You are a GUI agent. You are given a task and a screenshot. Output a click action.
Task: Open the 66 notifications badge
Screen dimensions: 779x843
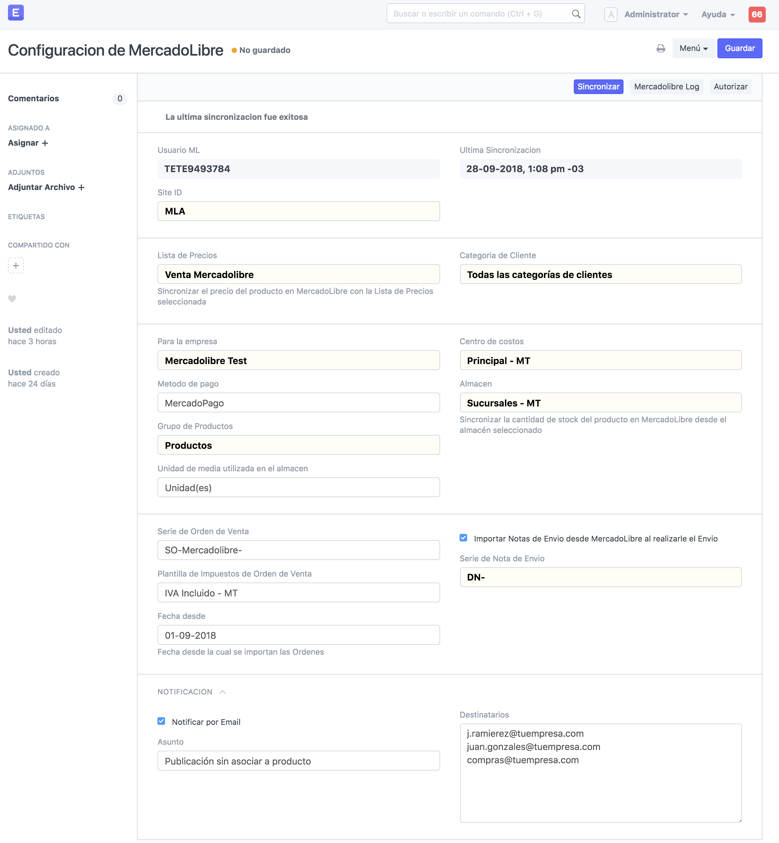click(756, 14)
